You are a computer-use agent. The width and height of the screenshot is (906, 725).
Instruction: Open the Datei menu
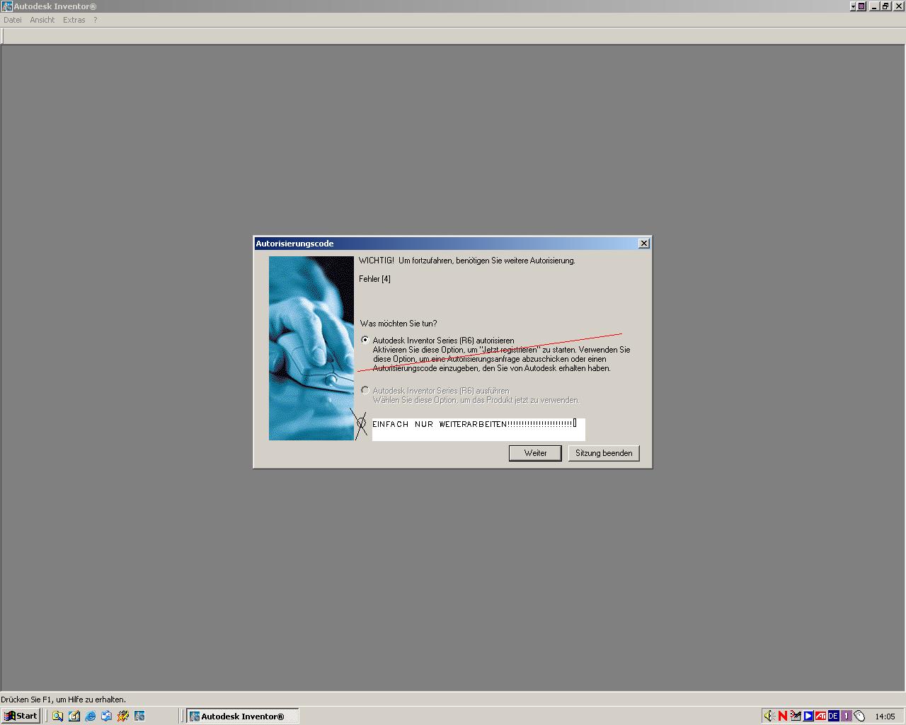(13, 20)
